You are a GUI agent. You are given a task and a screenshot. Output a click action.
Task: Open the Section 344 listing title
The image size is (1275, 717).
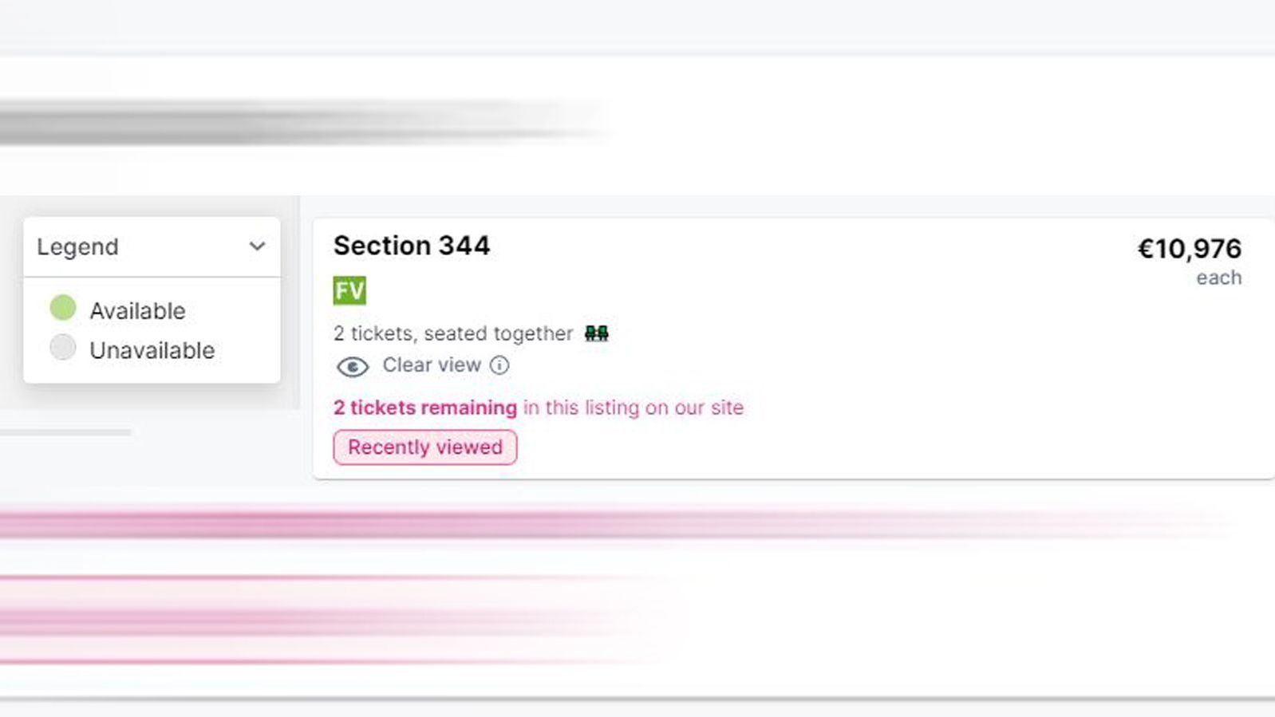pyautogui.click(x=412, y=246)
